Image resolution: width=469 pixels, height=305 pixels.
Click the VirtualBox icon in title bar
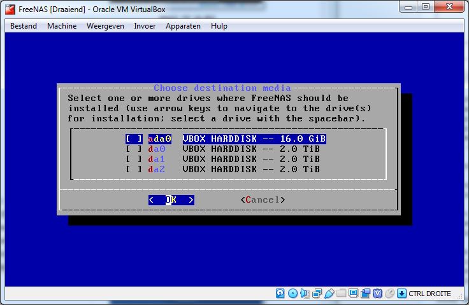[10, 10]
